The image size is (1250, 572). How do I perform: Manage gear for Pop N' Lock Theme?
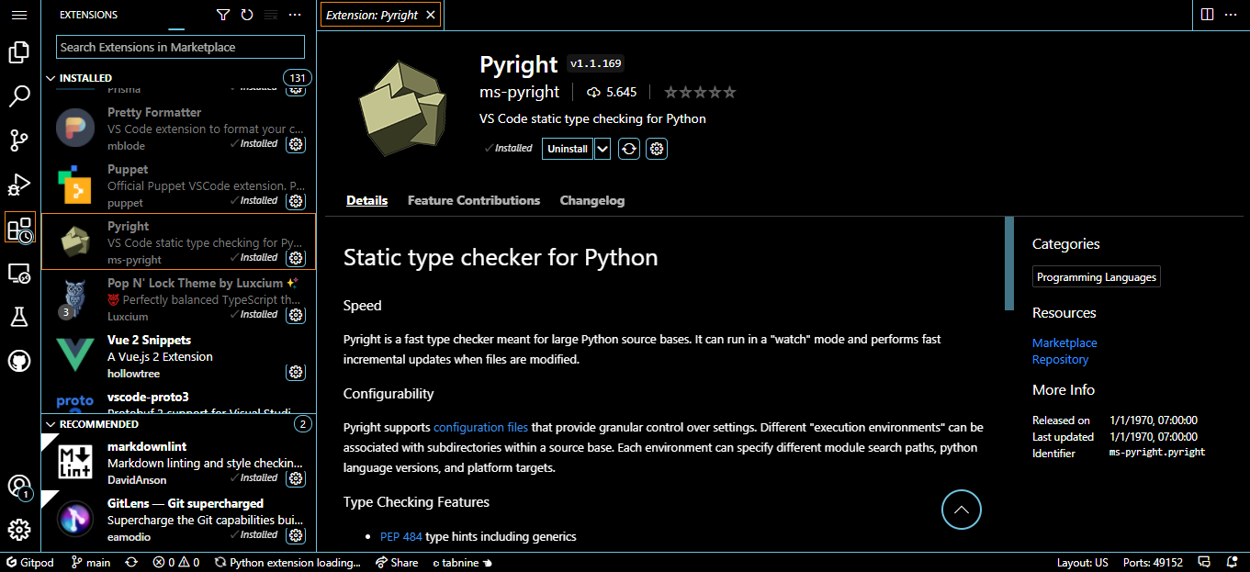[296, 315]
